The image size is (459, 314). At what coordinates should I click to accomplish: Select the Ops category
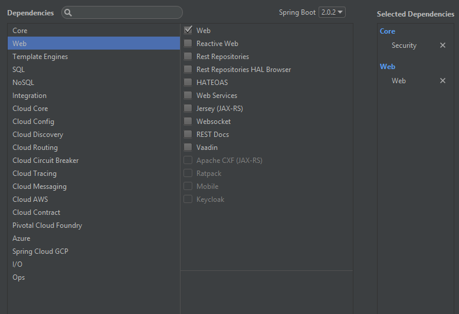click(19, 277)
